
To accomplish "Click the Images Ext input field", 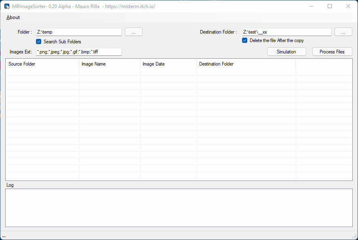I will click(79, 52).
